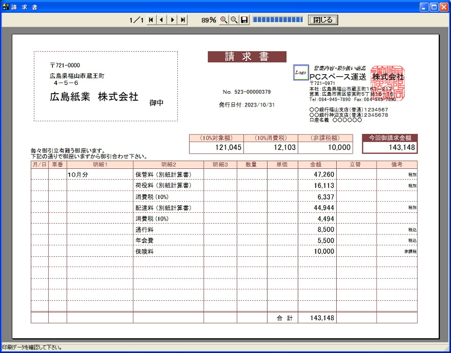451x353 pixels.
Task: Zoom in on the invoice preview
Action: [224, 20]
